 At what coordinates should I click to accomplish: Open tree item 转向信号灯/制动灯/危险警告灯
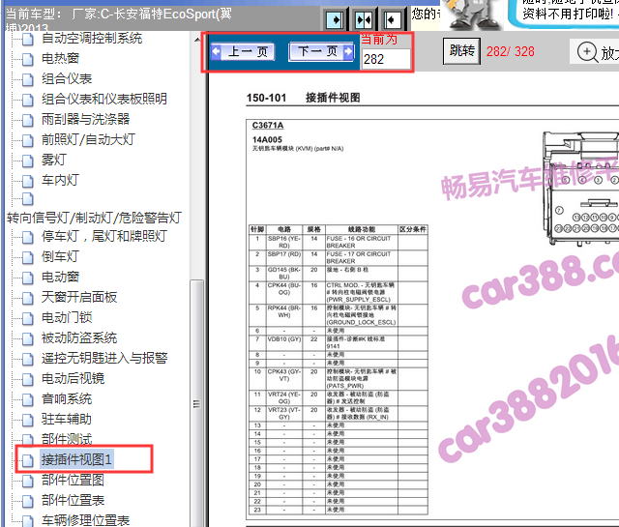(94, 218)
